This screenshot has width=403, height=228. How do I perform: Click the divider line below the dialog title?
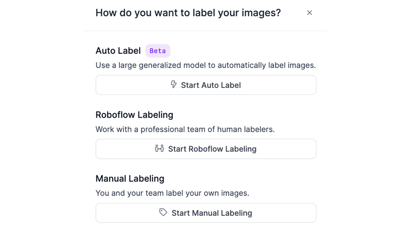click(205, 31)
